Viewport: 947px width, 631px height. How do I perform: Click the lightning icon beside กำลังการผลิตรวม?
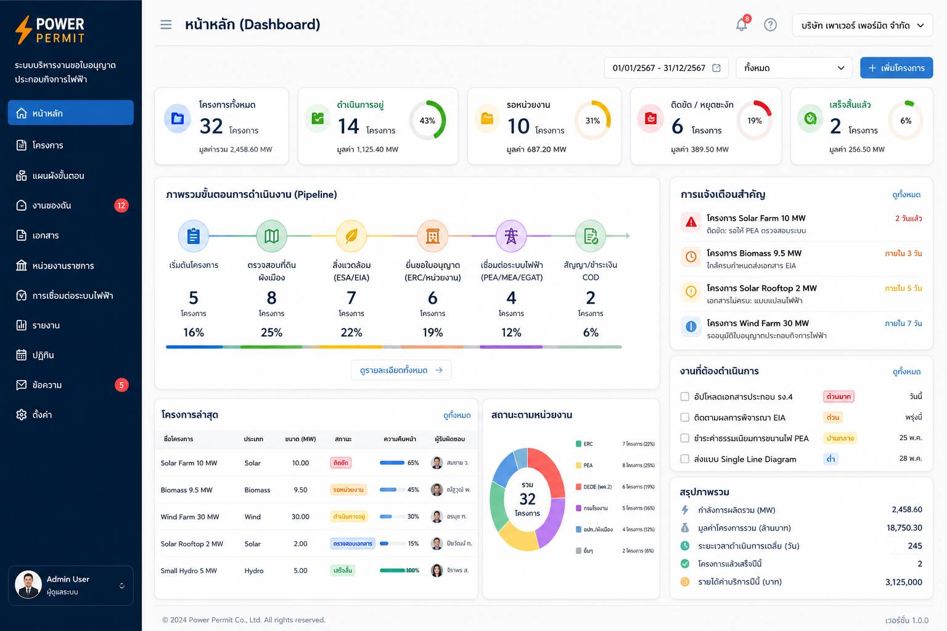click(684, 510)
